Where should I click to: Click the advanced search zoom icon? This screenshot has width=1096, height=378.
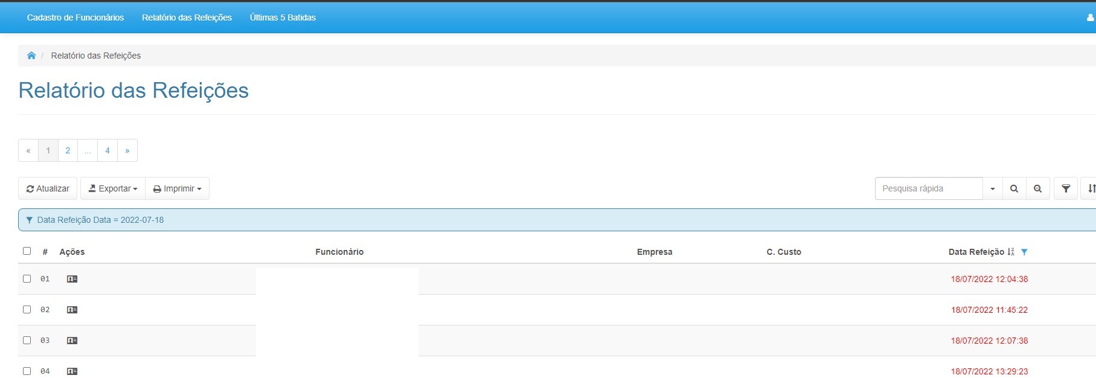pyautogui.click(x=1037, y=189)
